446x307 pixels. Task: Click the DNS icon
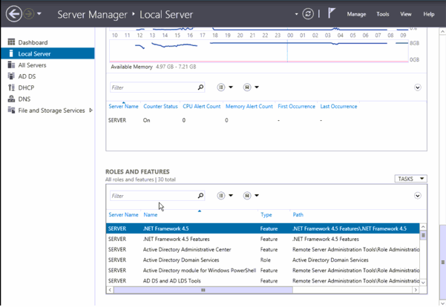pos(11,99)
